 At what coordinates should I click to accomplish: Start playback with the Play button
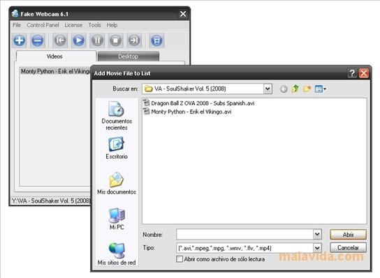click(x=78, y=40)
